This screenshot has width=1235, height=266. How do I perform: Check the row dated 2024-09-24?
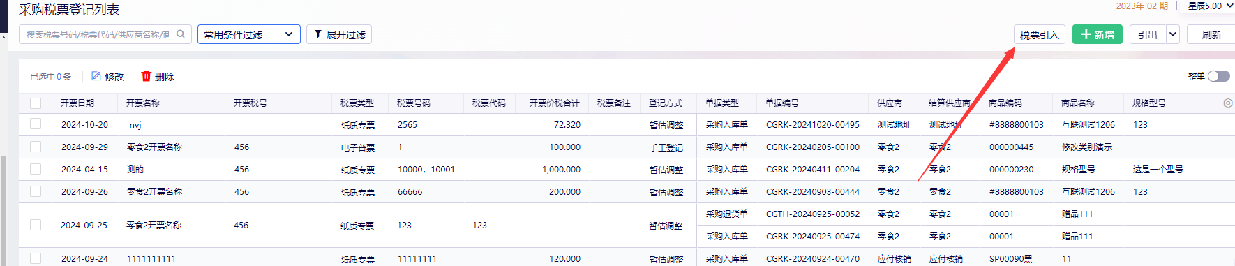pos(36,258)
